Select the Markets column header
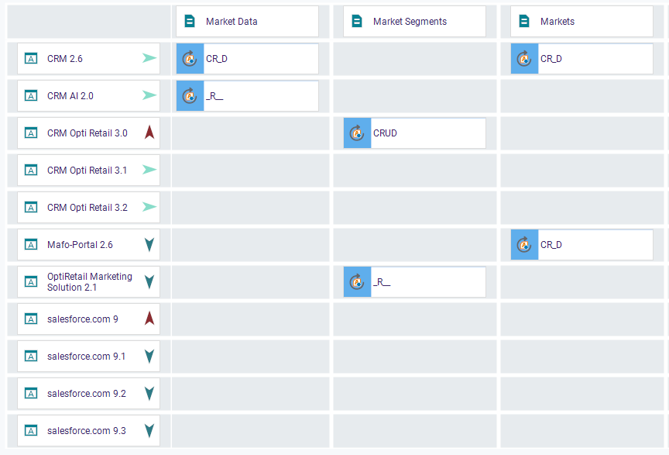669x455 pixels. 582,22
